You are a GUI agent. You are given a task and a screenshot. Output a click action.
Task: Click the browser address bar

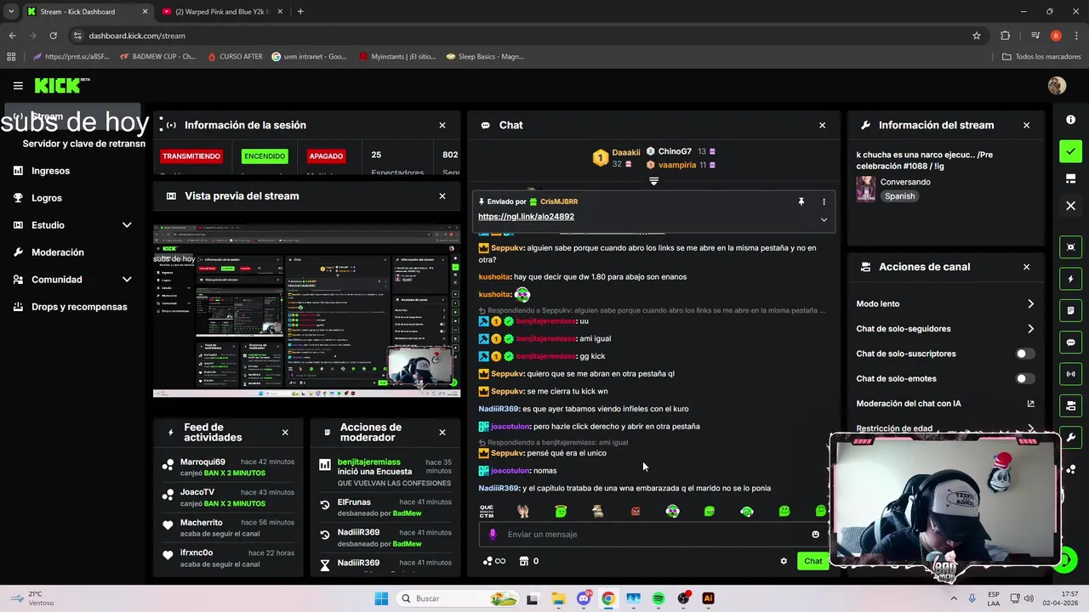coord(519,36)
